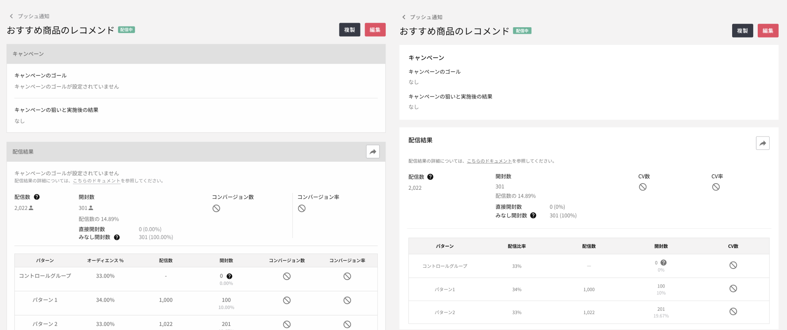Click the 複製 button in the right panel
Viewport: 787px width, 330px height.
[742, 31]
